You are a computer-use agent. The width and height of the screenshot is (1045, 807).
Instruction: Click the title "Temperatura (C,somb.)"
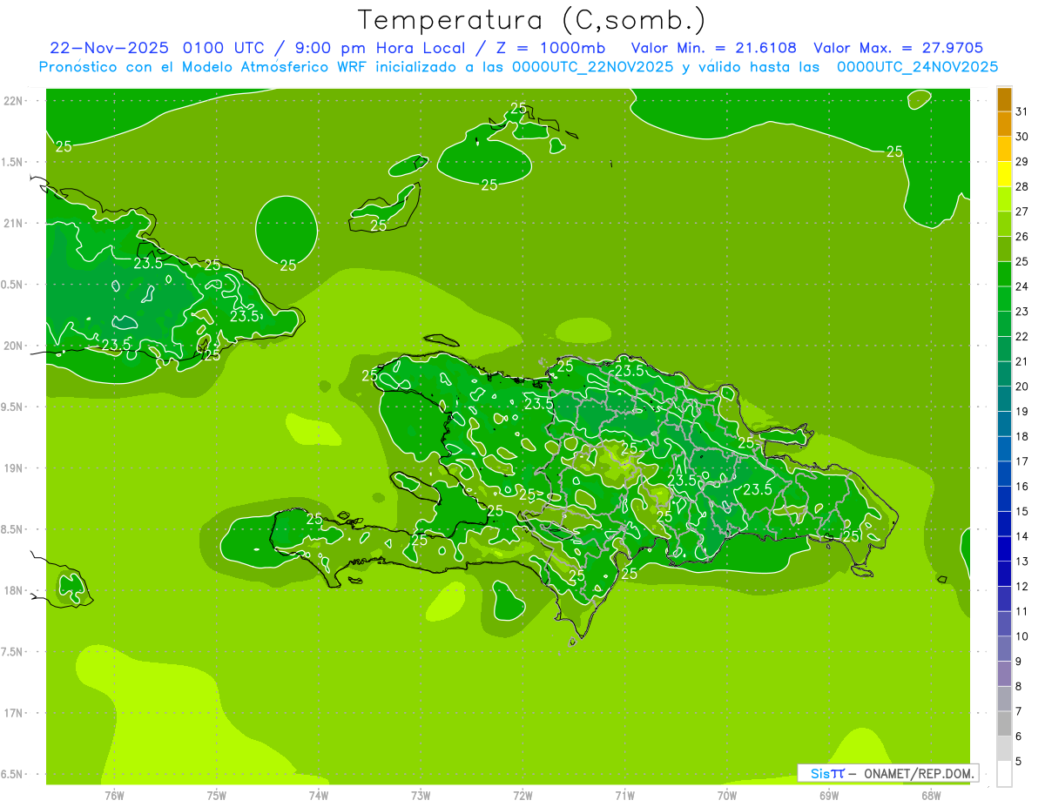pos(532,20)
